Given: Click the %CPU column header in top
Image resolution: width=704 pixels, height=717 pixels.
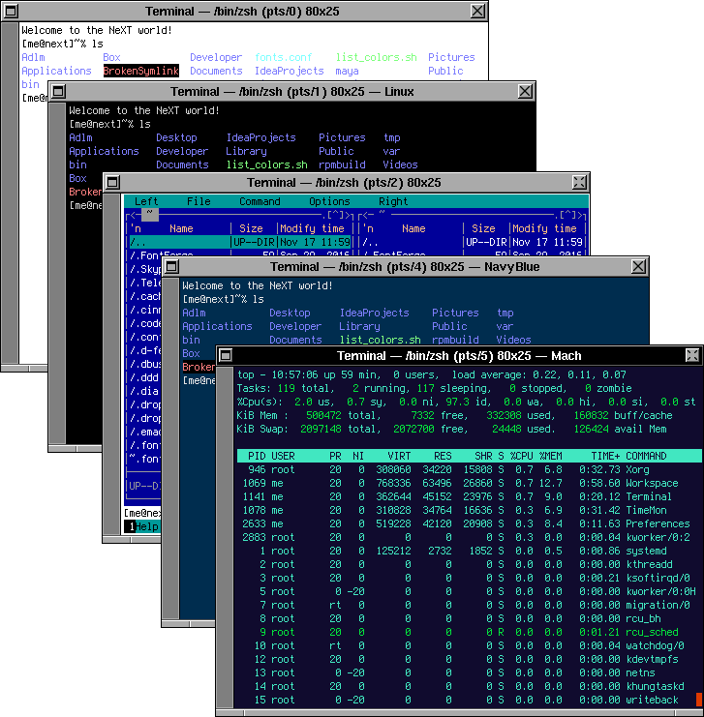Looking at the screenshot, I should click(521, 456).
